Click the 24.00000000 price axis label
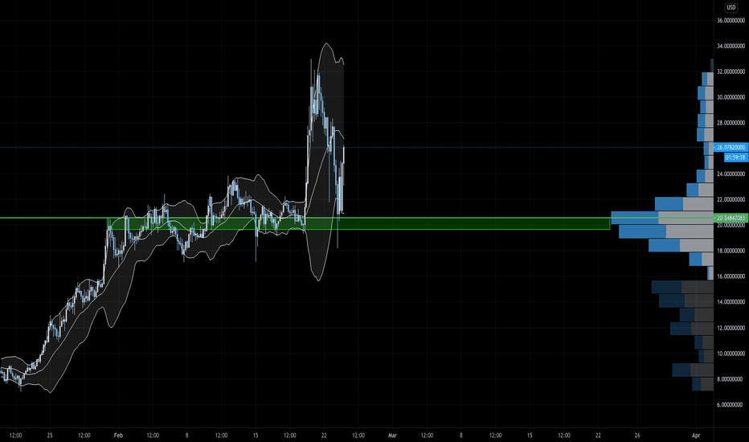Viewport: 749px width, 442px height. [731, 174]
